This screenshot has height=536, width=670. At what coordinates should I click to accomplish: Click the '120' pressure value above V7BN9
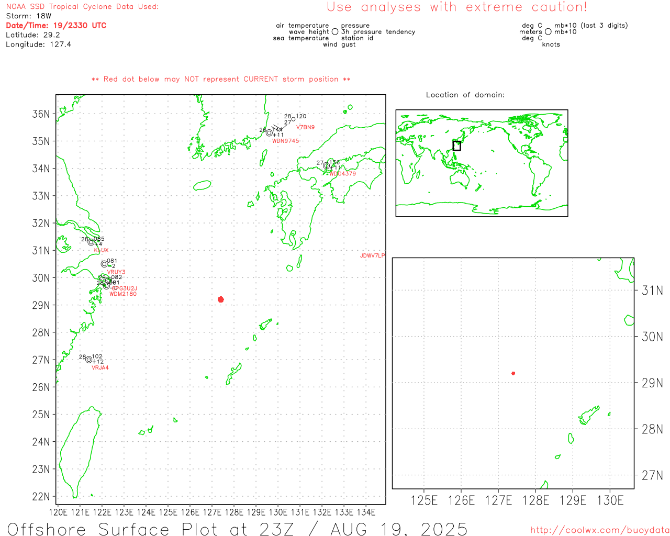[x=301, y=116]
